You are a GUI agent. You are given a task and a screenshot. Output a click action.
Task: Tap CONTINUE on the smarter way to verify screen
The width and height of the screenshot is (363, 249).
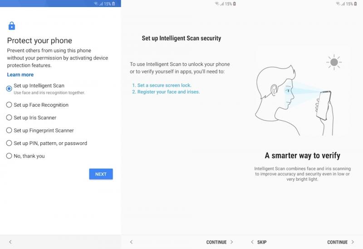click(341, 242)
